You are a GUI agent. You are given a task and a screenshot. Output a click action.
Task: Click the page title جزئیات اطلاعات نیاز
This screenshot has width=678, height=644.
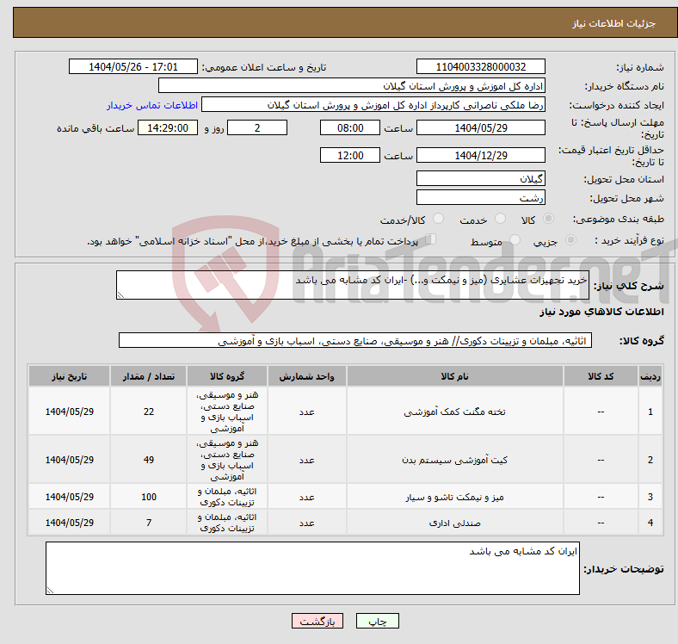(614, 23)
